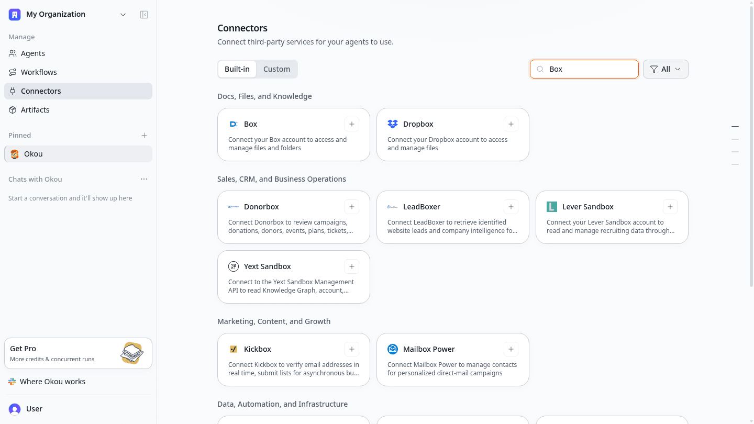Add the LeadBoxer connector plus icon
Image resolution: width=754 pixels, height=424 pixels.
[x=511, y=207]
